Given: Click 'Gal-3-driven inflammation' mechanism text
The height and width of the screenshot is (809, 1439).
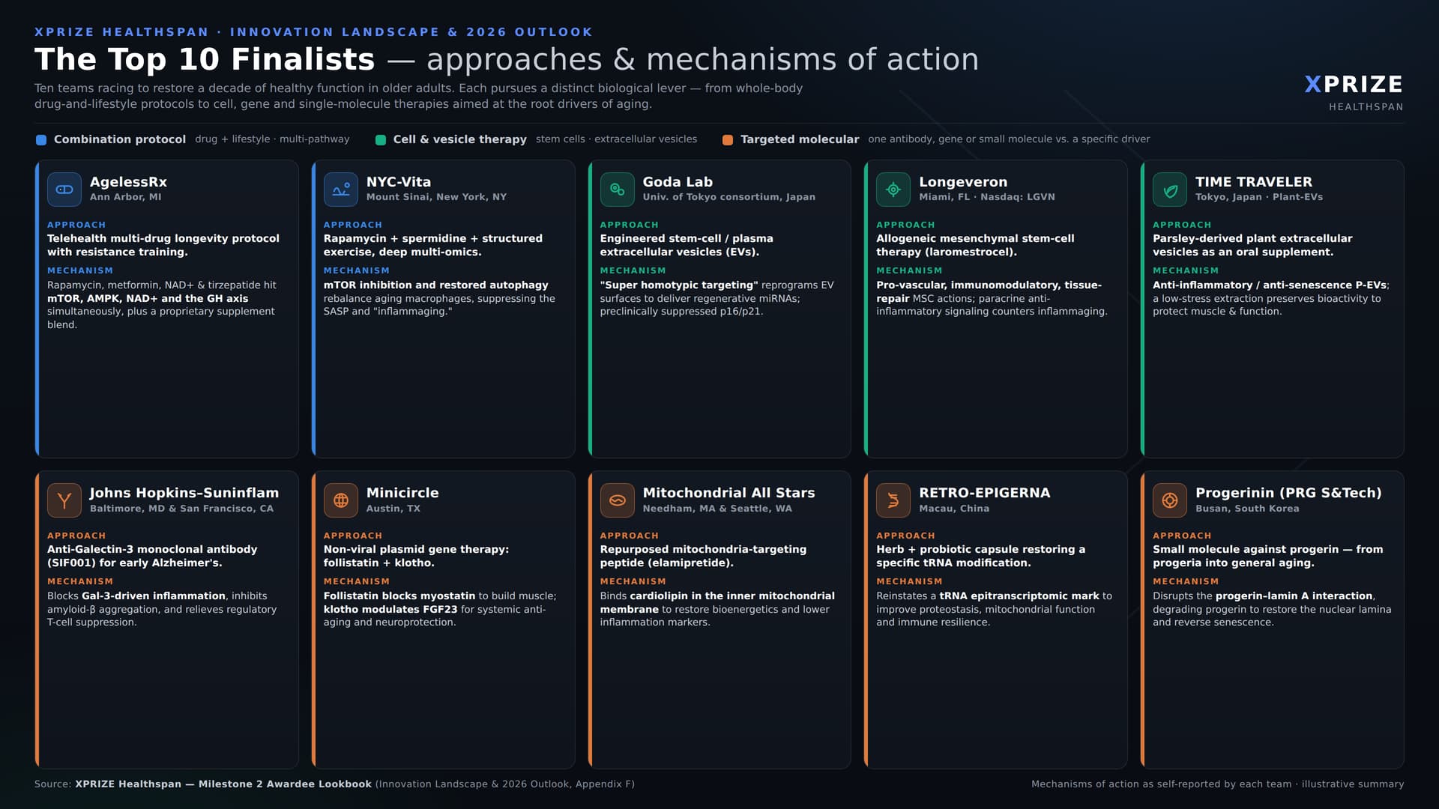Looking at the screenshot, I should coord(154,596).
